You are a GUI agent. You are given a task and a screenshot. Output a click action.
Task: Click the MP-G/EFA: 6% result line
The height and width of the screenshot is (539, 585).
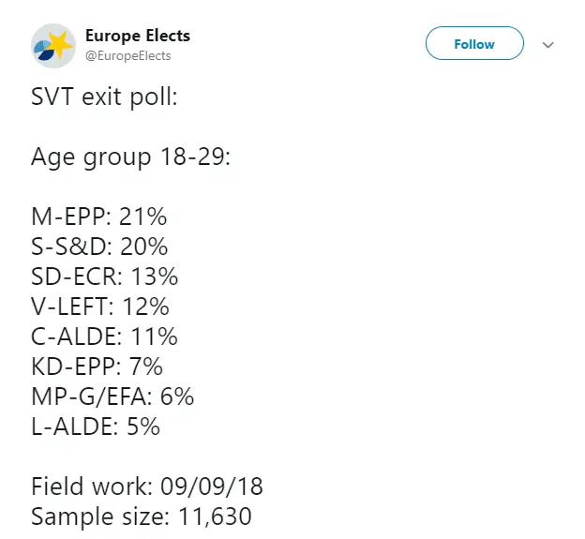point(112,397)
